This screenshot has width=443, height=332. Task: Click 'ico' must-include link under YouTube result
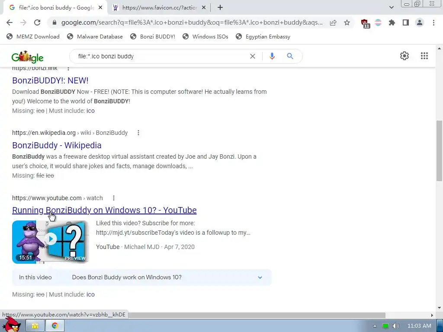coord(90,294)
